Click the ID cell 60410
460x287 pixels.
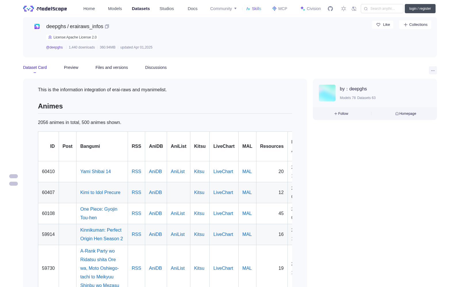point(48,171)
